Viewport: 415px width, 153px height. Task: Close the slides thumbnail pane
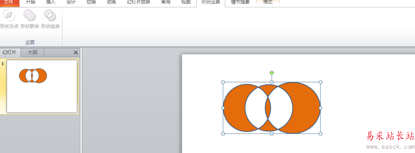tap(76, 52)
